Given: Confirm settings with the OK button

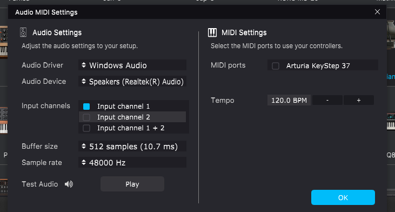Looking at the screenshot, I should (343, 197).
